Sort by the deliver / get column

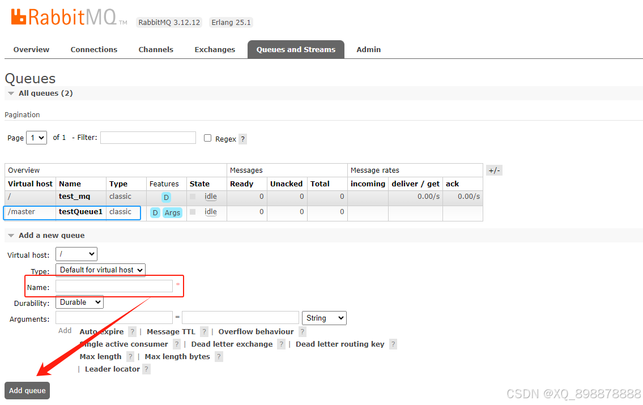[x=415, y=184]
